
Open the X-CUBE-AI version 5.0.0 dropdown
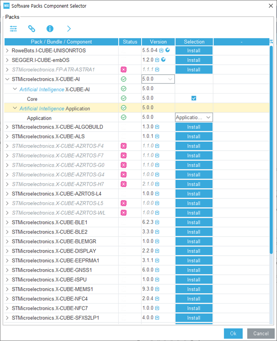click(x=158, y=79)
